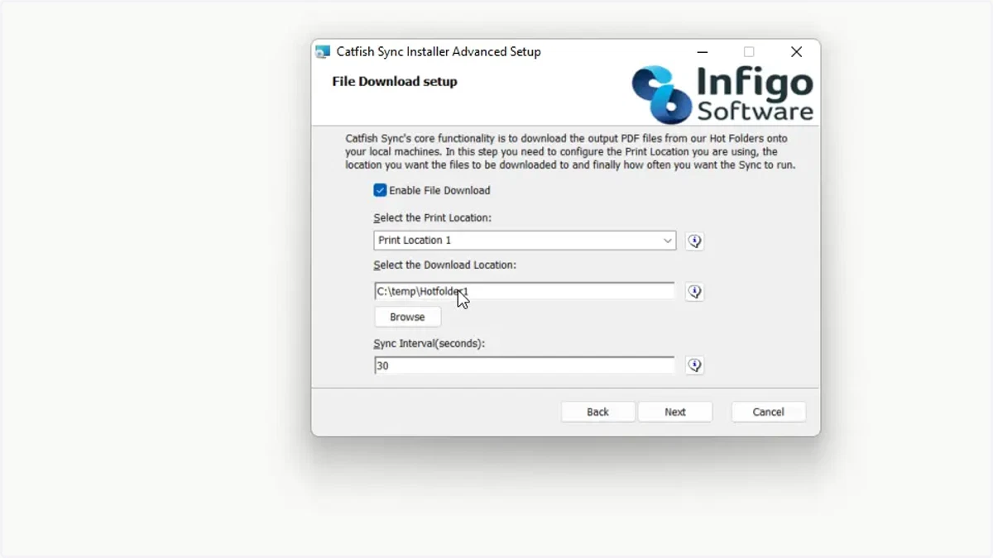Viewport: 993px width, 558px height.
Task: Uncheck the Enable File Download checkbox
Action: (x=380, y=190)
